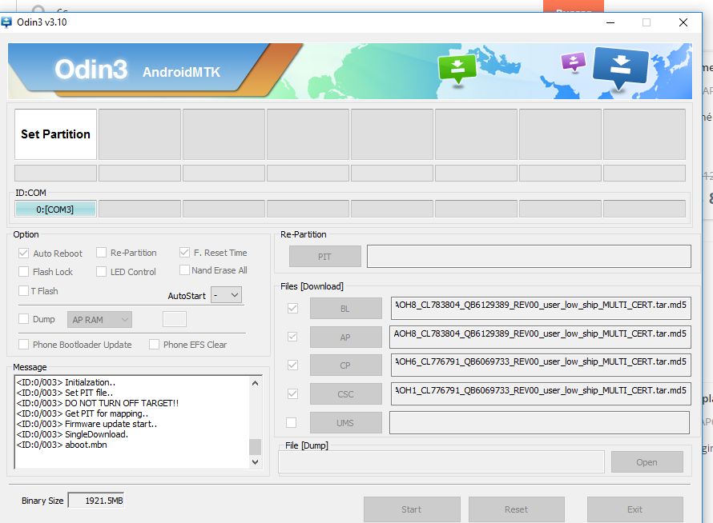
Task: Click 'SingleDownload.' log line
Action: [72, 434]
